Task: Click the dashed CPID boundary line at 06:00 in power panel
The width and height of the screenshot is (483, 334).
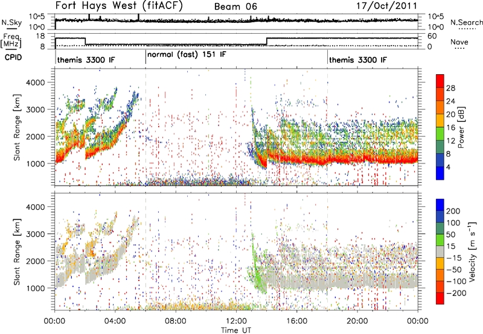Action: [146, 127]
